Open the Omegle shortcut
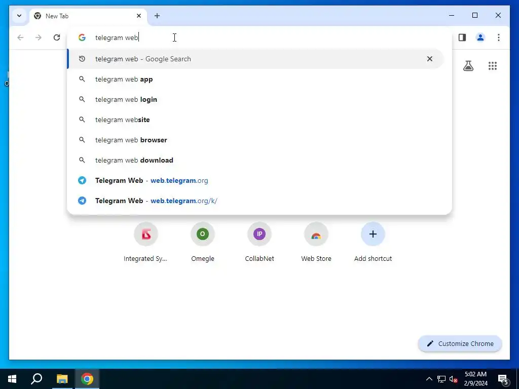This screenshot has width=519, height=389. pyautogui.click(x=203, y=243)
